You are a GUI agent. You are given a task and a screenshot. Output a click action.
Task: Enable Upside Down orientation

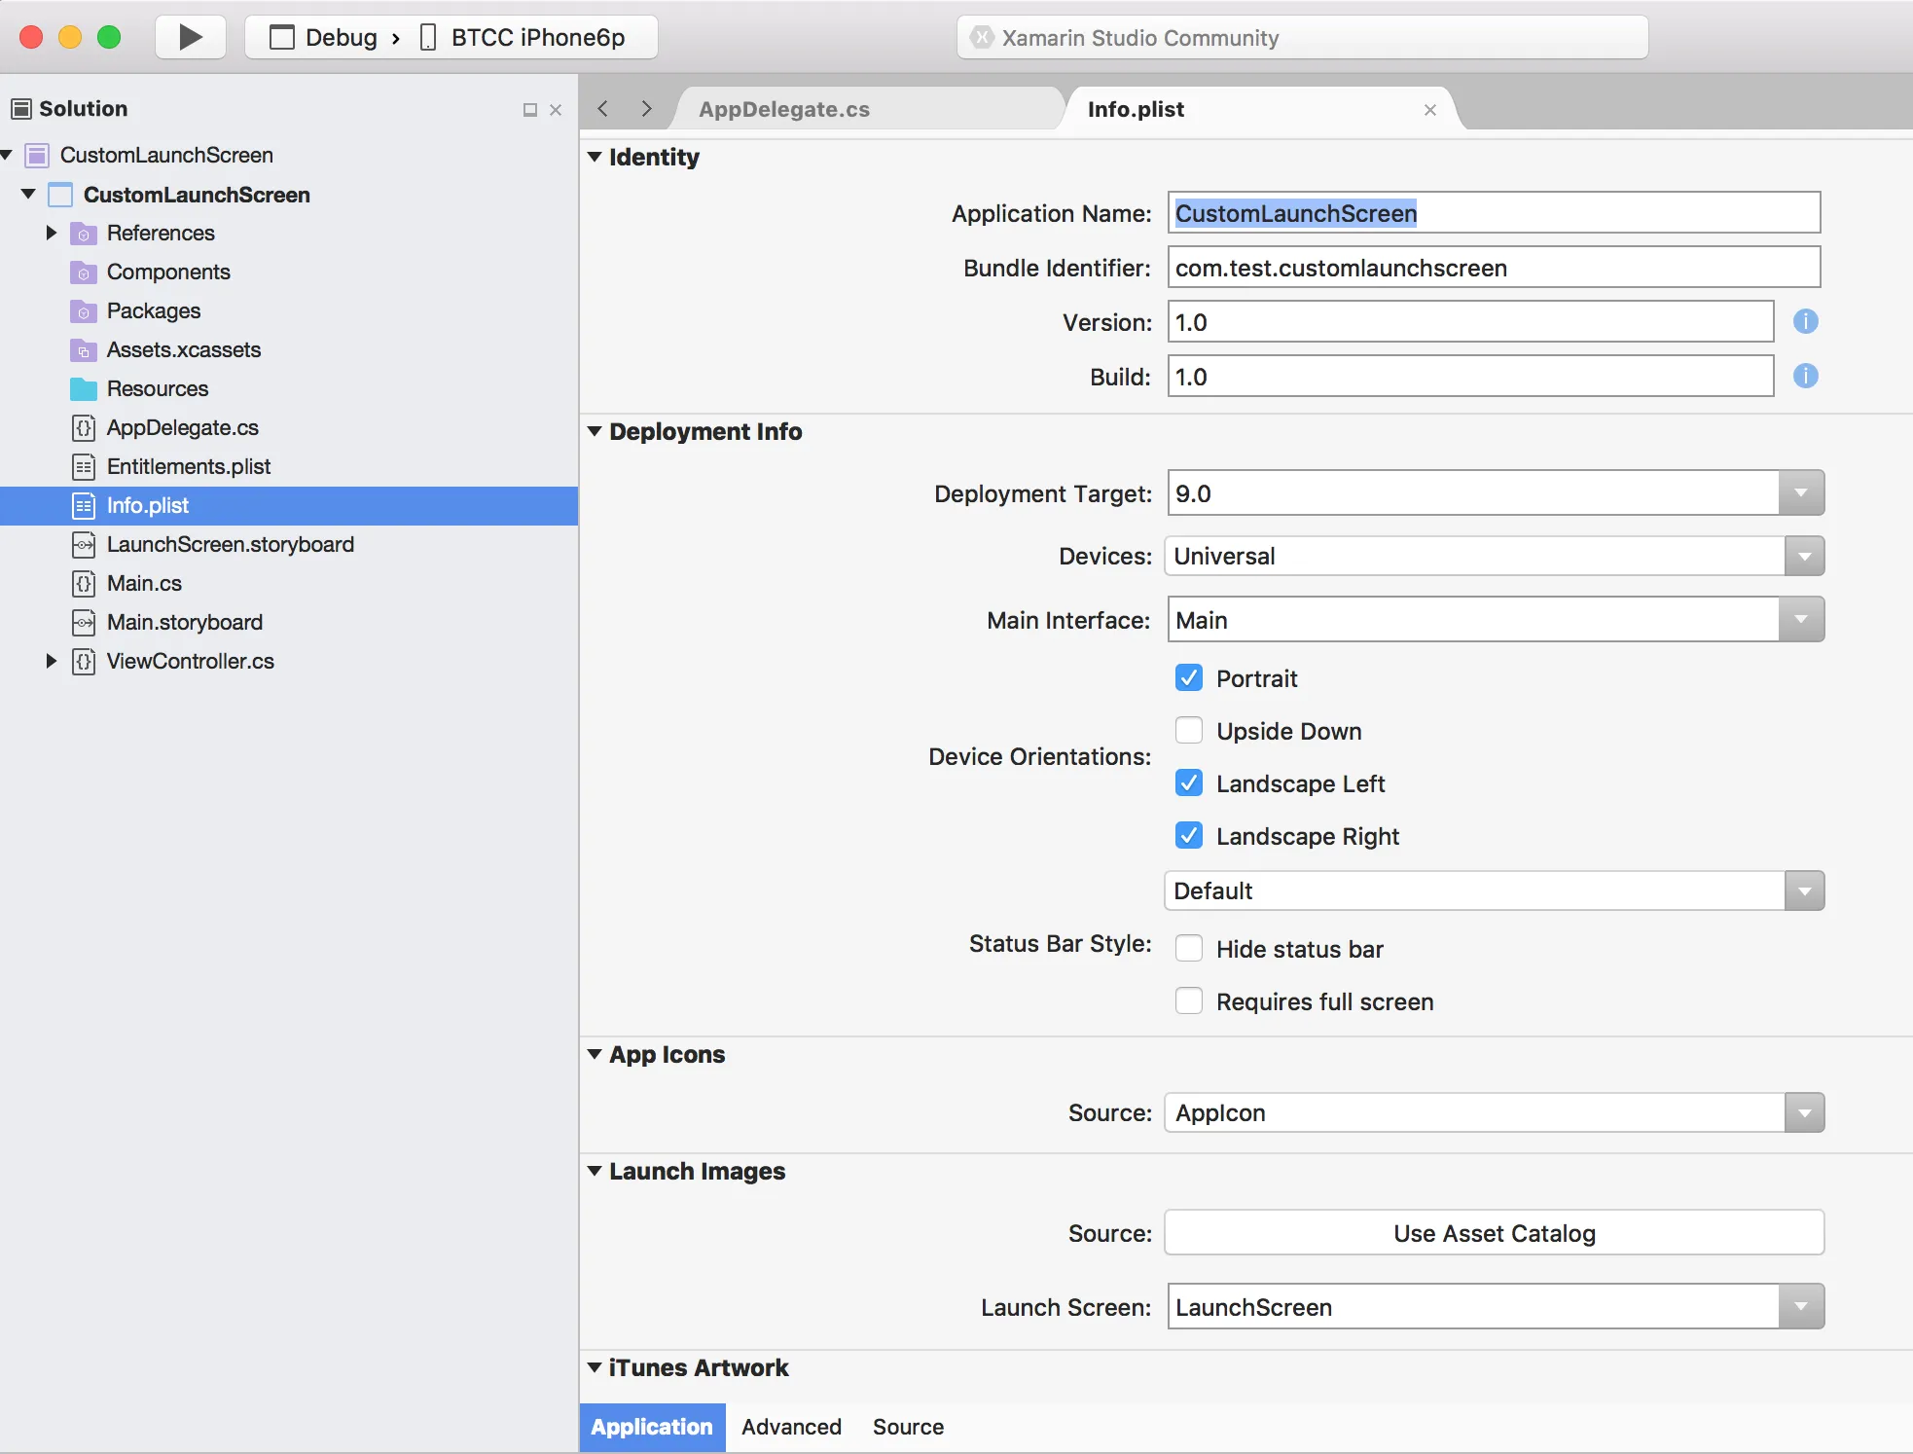tap(1189, 731)
